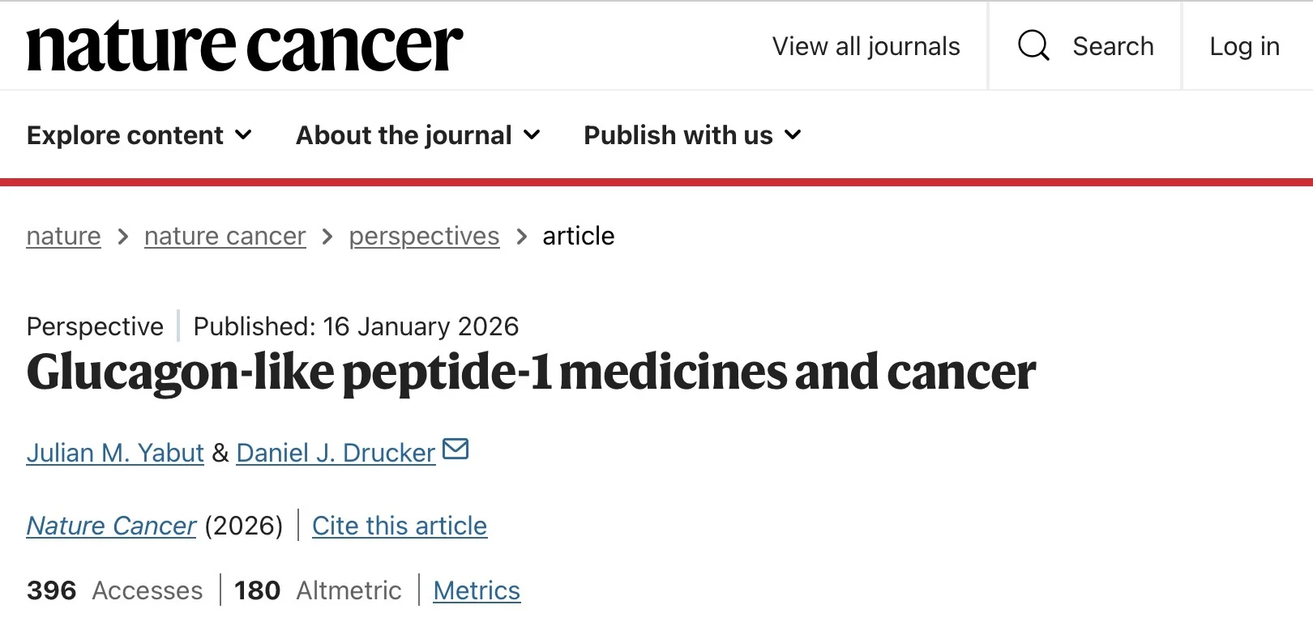The height and width of the screenshot is (639, 1313).
Task: Click the chevron after the nature breadcrumb
Action: 123,236
